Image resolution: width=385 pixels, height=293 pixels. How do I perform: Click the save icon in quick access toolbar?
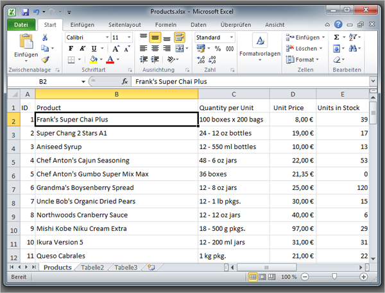pos(25,12)
